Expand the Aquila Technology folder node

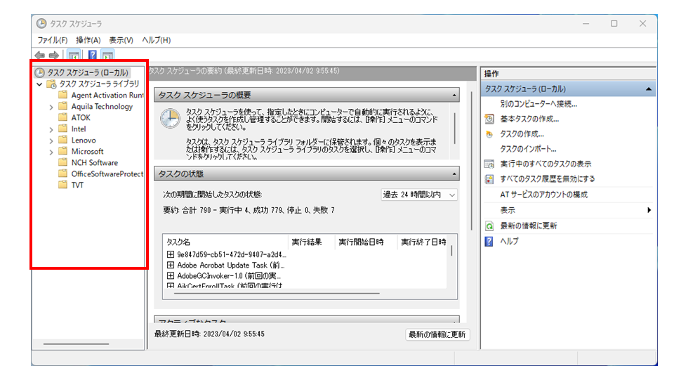[x=51, y=107]
